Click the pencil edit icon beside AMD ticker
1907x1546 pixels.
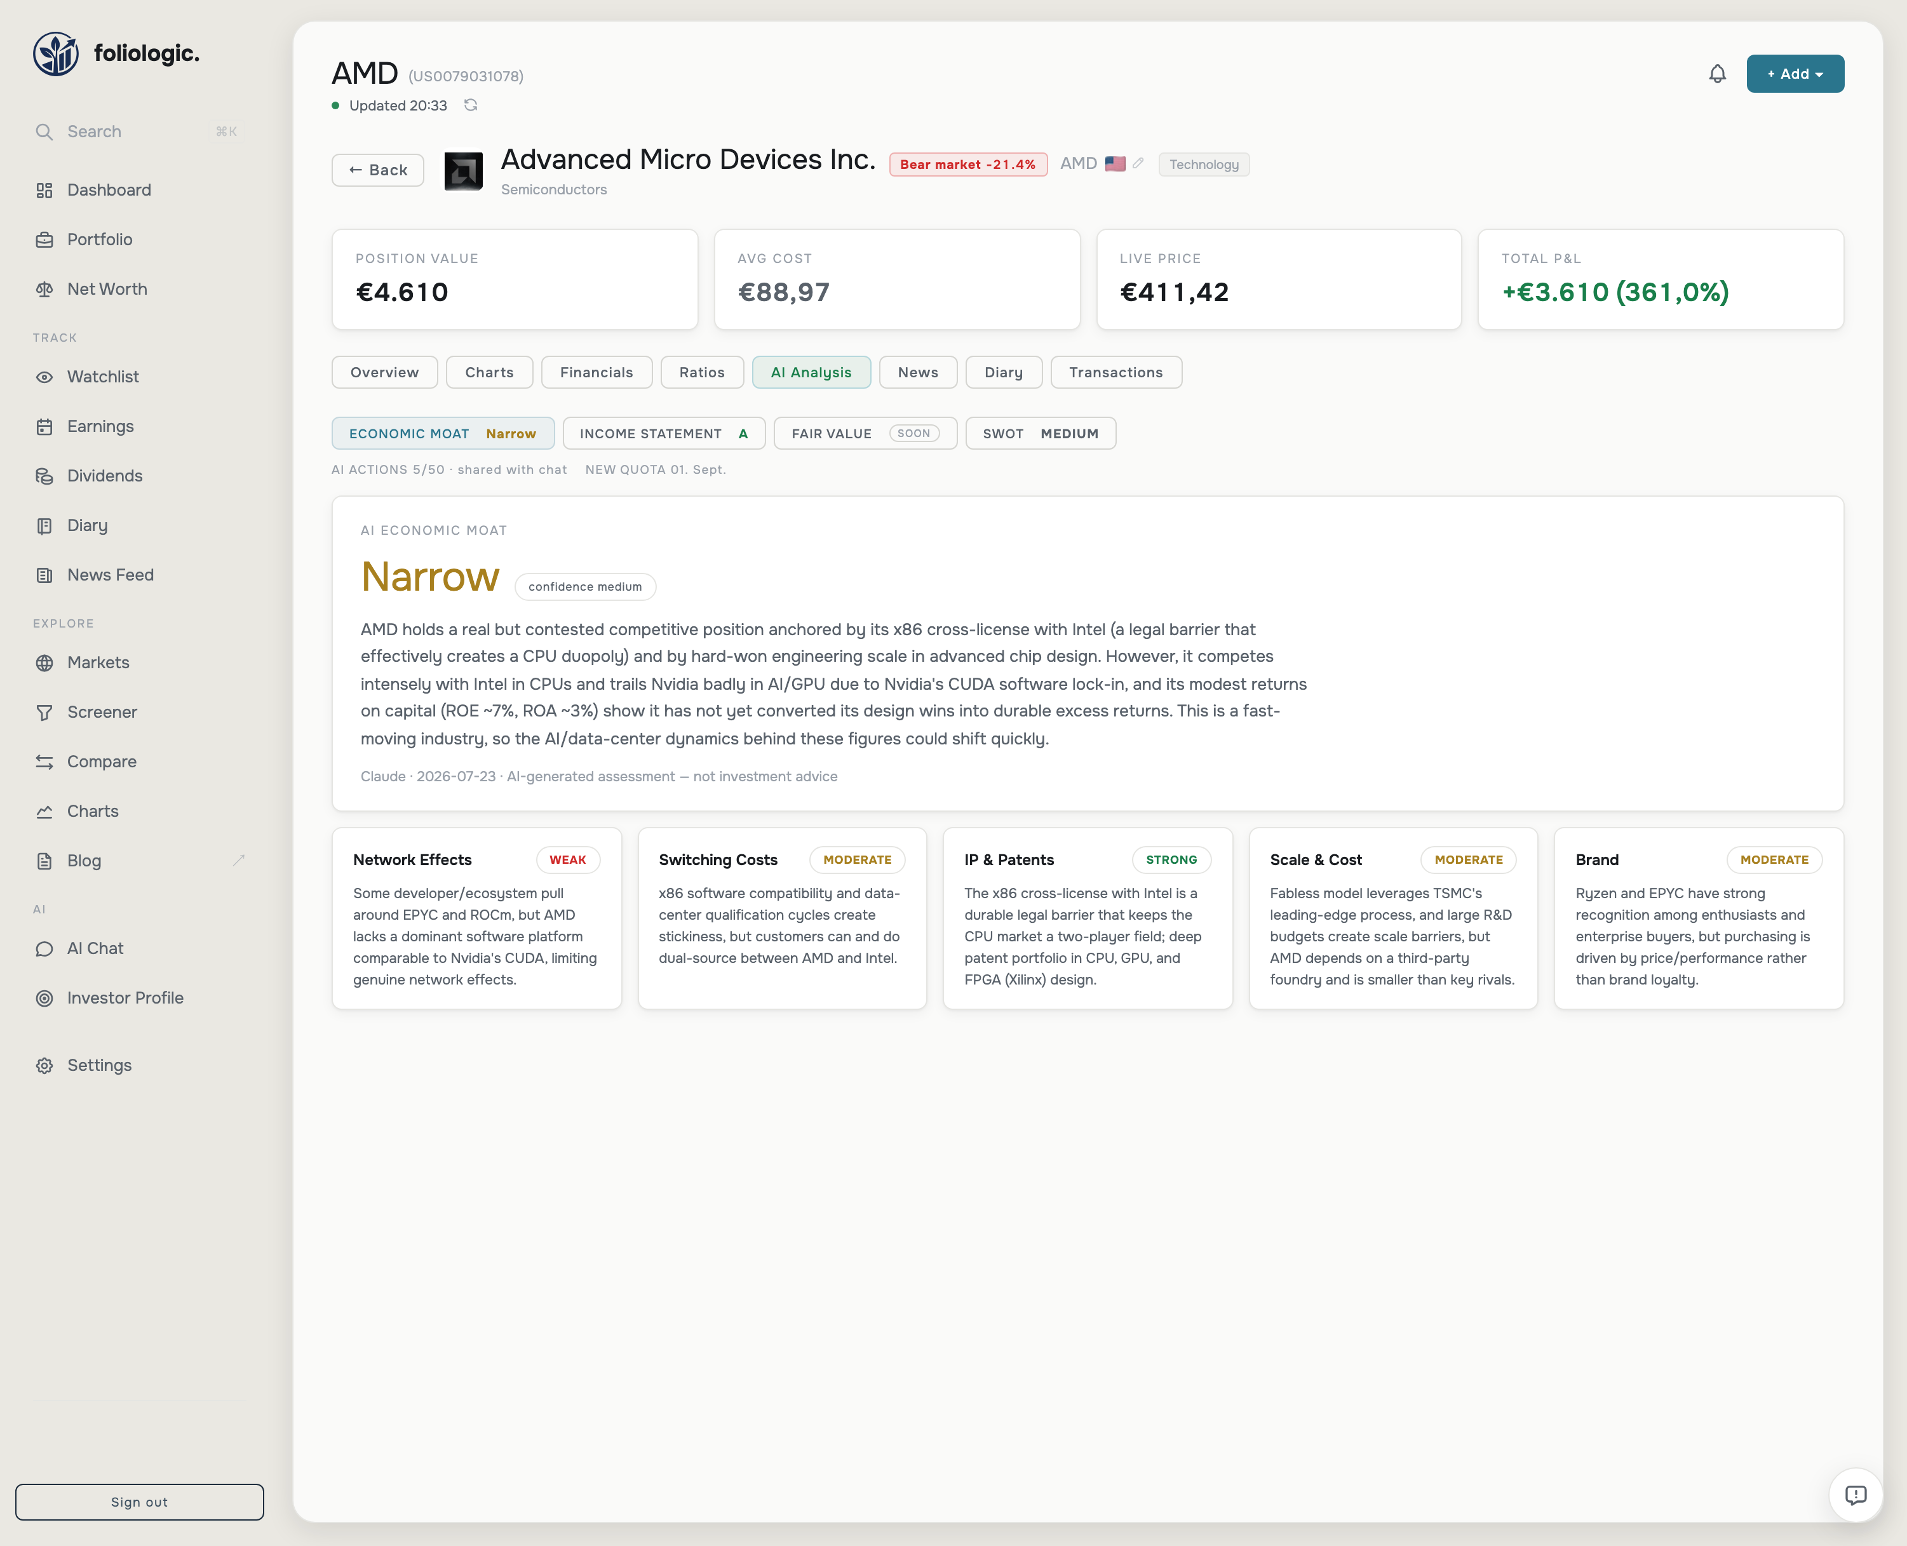pos(1138,164)
